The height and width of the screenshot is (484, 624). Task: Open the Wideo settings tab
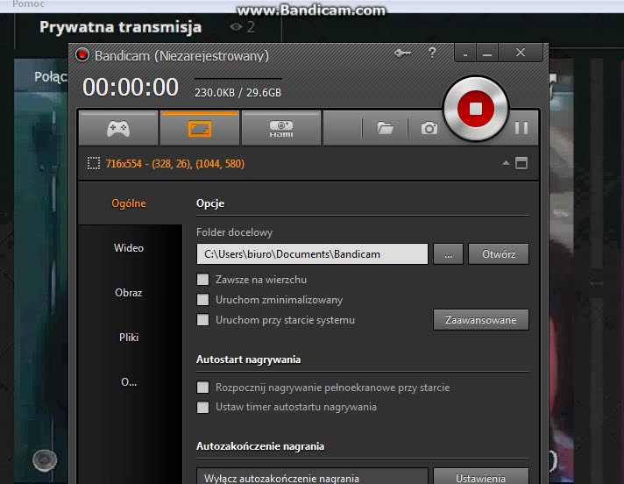tap(129, 248)
